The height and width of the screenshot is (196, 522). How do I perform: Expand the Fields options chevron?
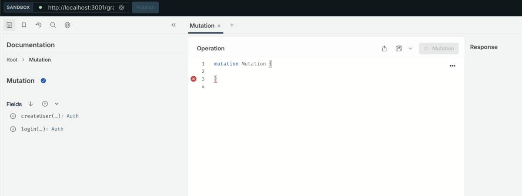click(57, 104)
